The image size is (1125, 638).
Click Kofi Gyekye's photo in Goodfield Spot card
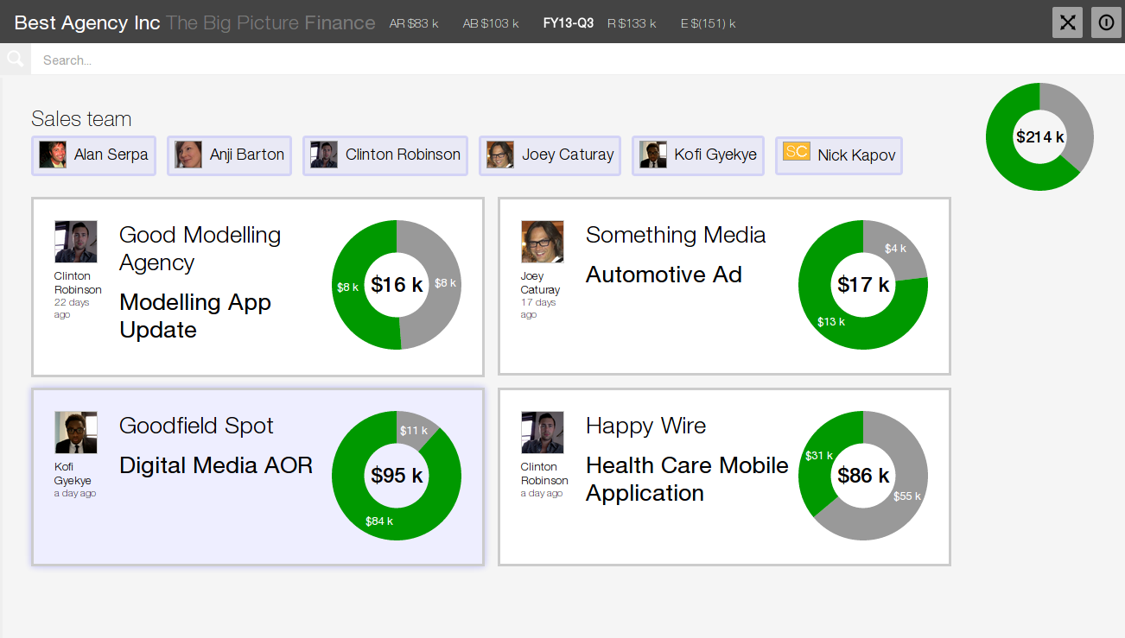click(x=76, y=433)
